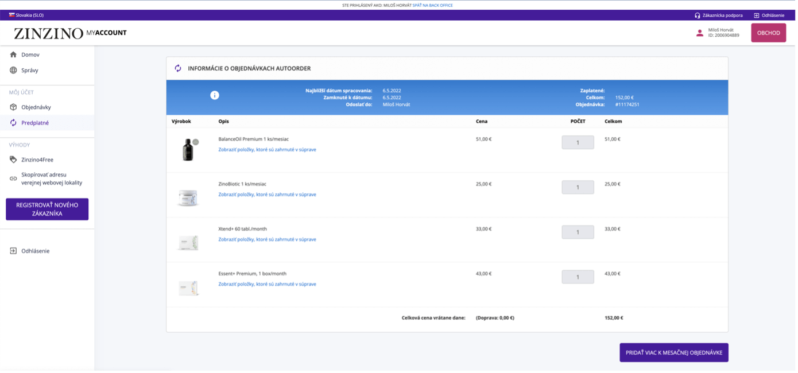Screen dimensions: 798x373
Task: Click the product name ZinoBiotic 1 ks/mesiac
Action: pos(242,184)
